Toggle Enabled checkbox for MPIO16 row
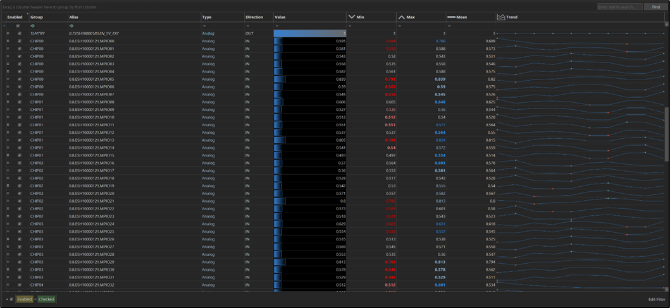Viewport: 670px width, 308px height. tap(19, 163)
